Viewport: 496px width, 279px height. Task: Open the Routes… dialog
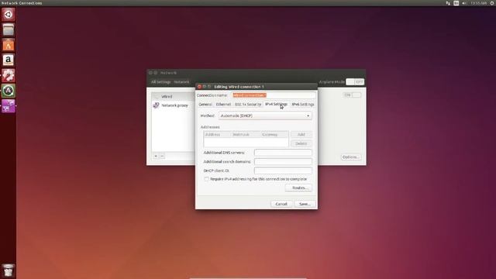pyautogui.click(x=298, y=188)
